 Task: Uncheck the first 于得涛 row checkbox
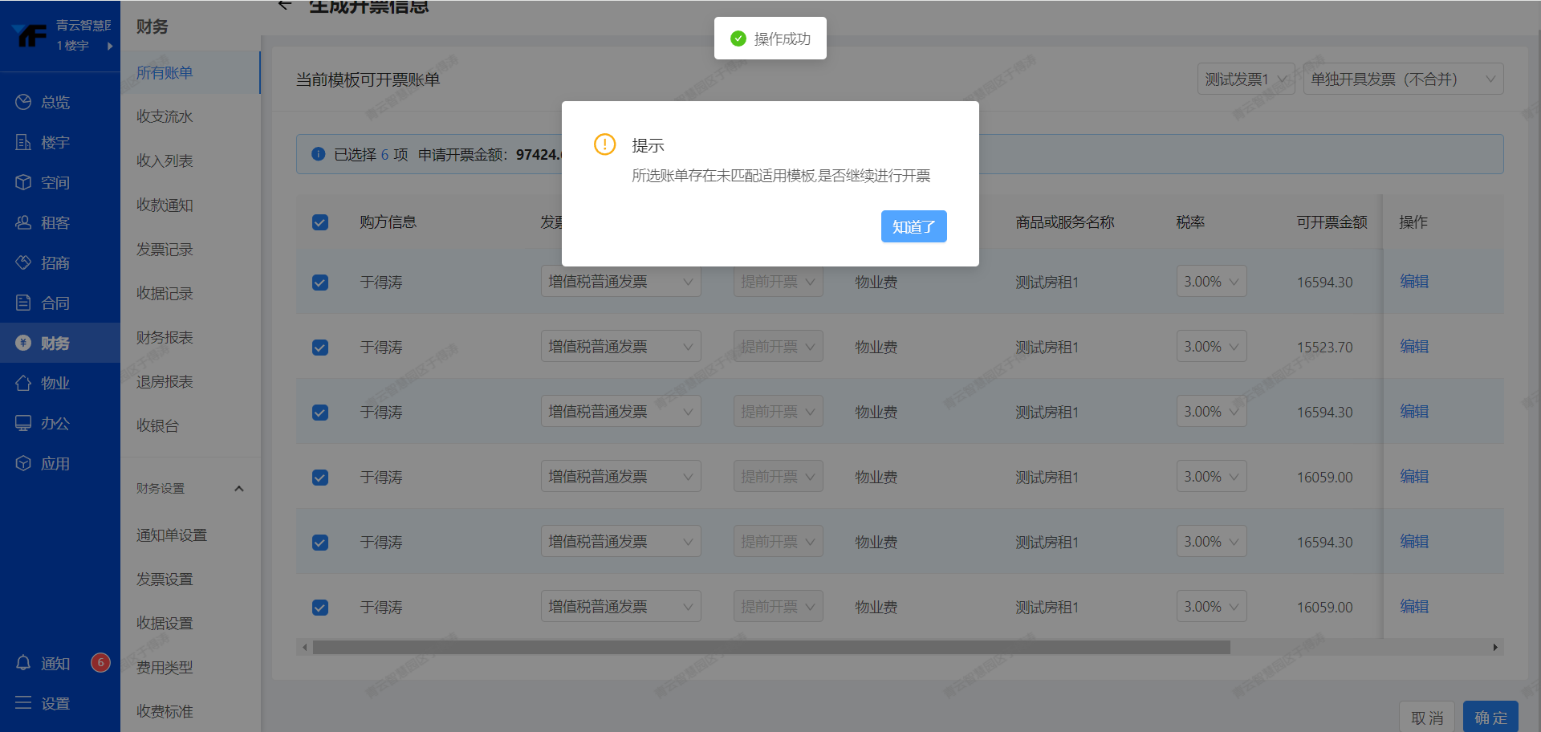tap(320, 283)
